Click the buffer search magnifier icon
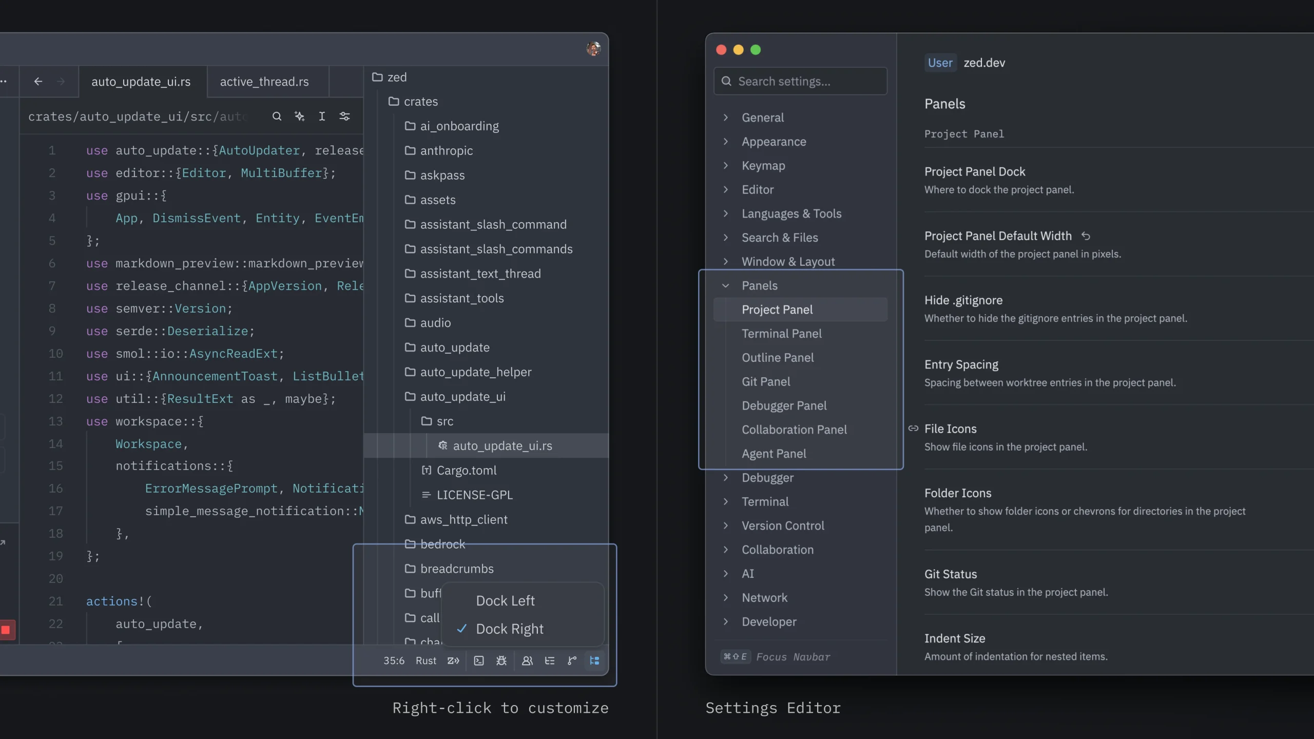Viewport: 1314px width, 739px height. (277, 116)
